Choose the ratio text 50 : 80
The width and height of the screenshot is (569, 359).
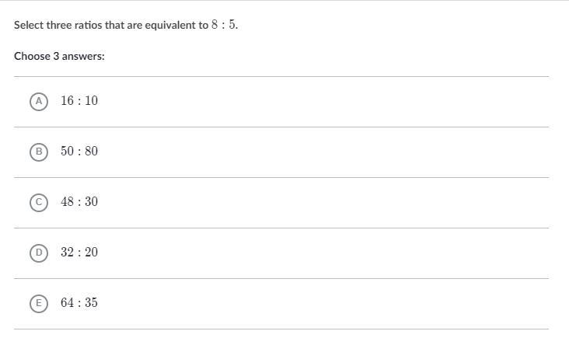[x=79, y=151]
